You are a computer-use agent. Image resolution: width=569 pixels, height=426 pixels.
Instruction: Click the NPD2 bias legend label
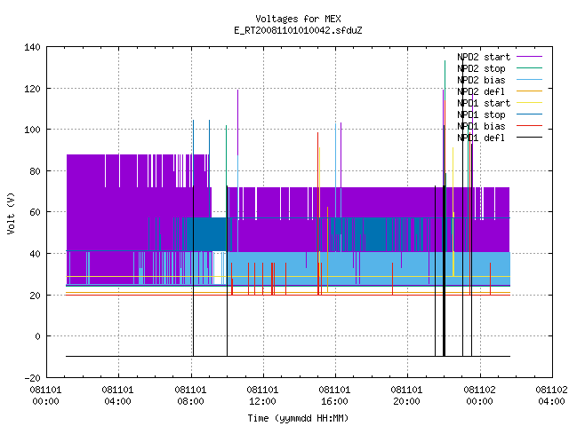click(481, 80)
